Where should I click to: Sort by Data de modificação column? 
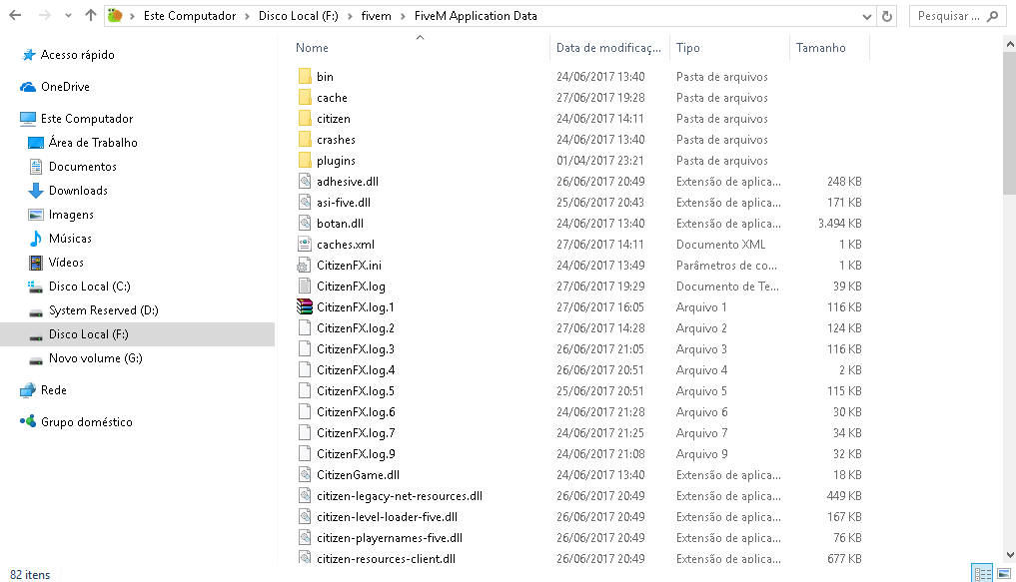[x=609, y=48]
